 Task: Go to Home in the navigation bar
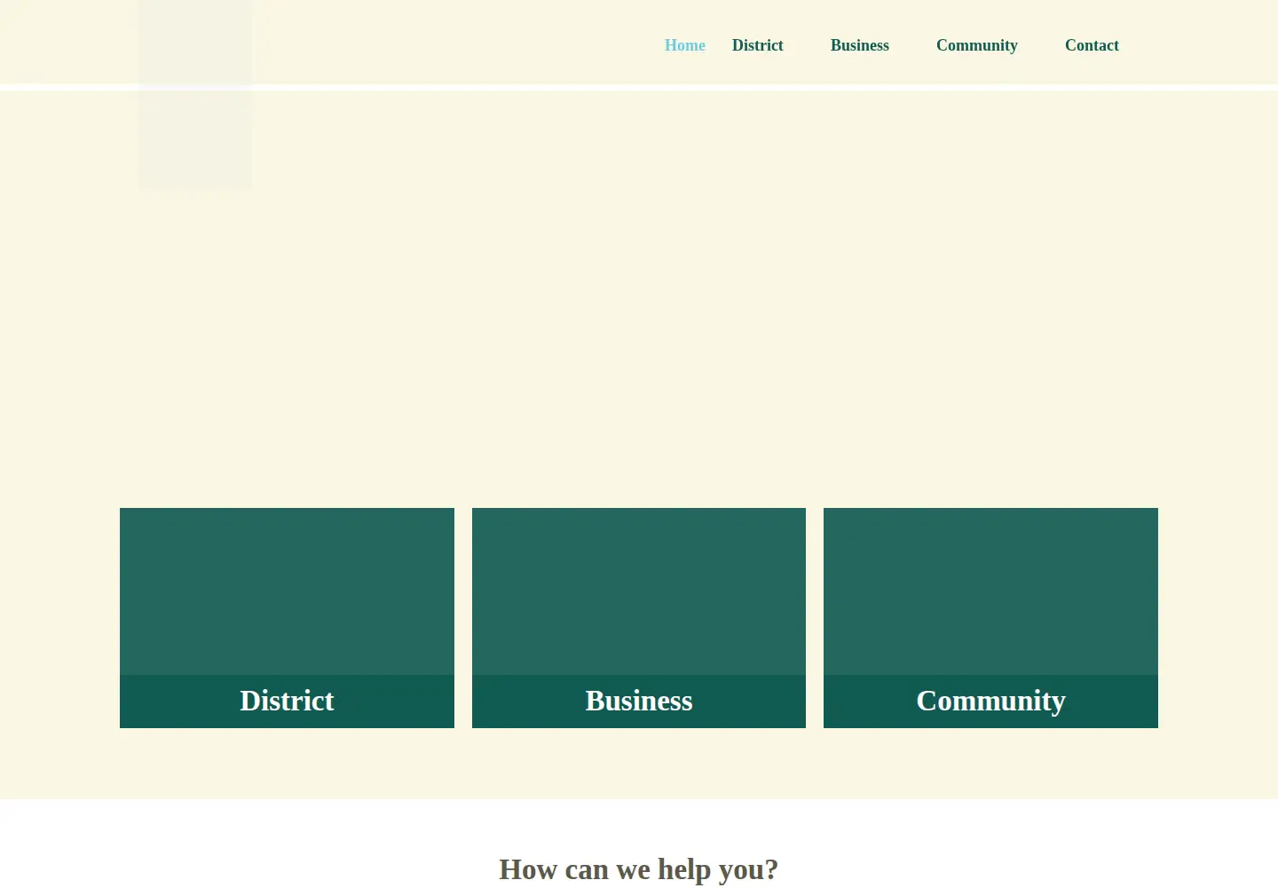(x=684, y=45)
